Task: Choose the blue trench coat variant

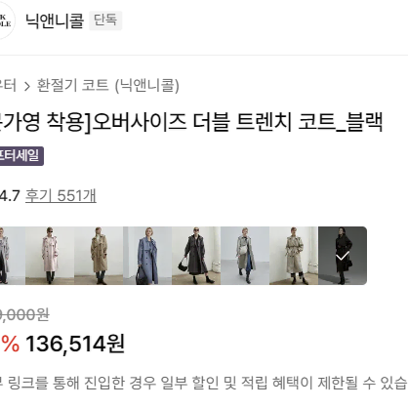Action: tap(147, 256)
